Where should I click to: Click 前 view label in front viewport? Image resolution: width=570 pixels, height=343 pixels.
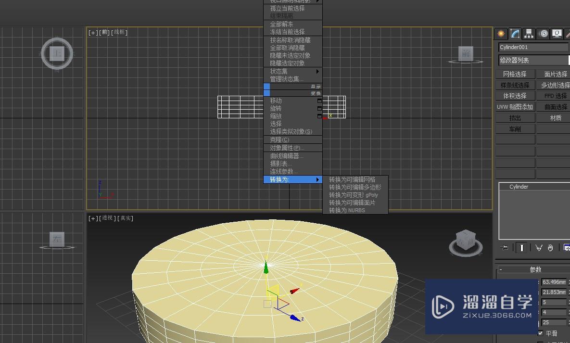[105, 32]
